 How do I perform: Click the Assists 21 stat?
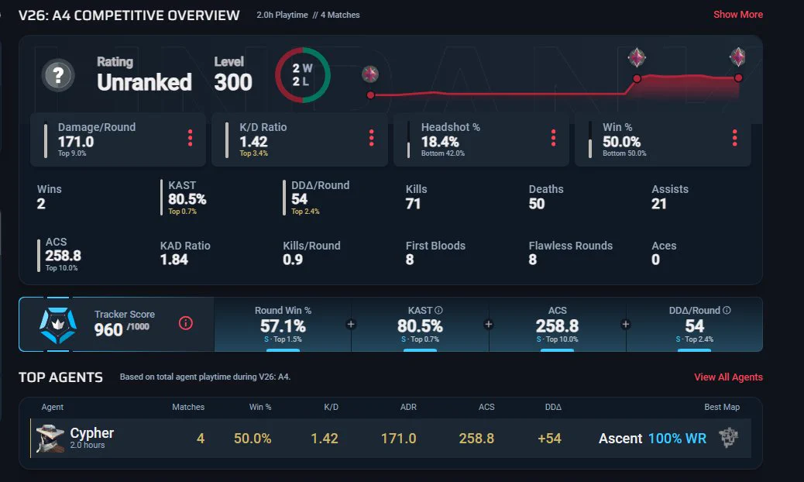tap(670, 197)
